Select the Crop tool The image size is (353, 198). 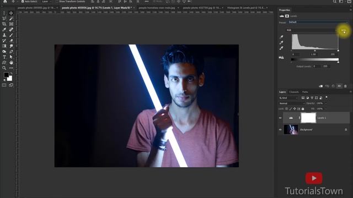tap(4, 24)
